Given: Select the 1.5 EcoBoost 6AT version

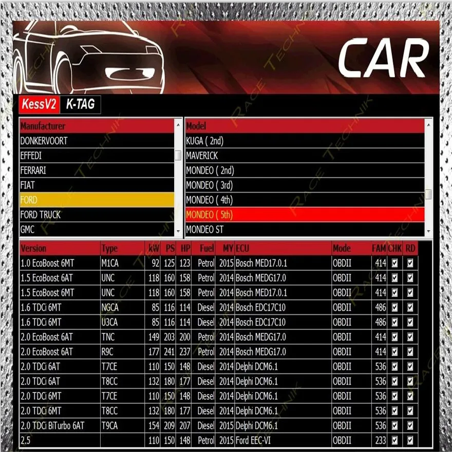Looking at the screenshot, I should [x=60, y=278].
